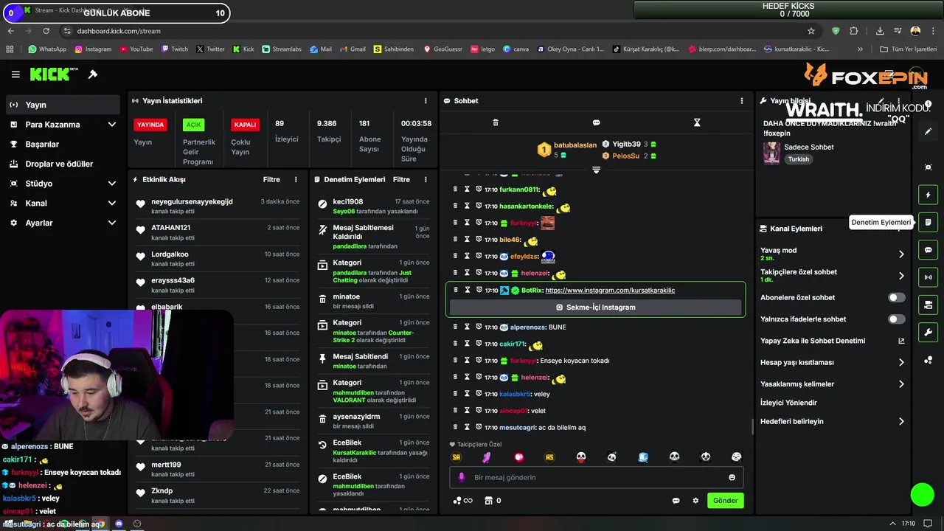Bookmark this page with the star icon

(811, 31)
